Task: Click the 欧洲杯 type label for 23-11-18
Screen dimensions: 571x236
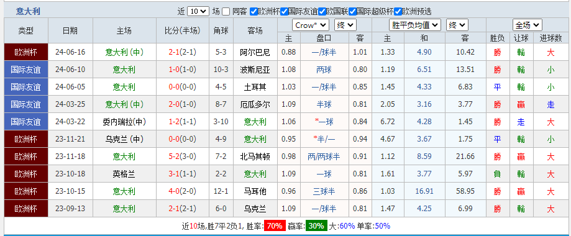Action: click(x=26, y=157)
